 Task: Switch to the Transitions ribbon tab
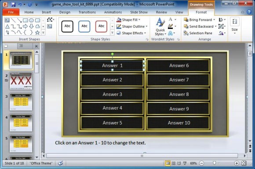click(x=87, y=12)
